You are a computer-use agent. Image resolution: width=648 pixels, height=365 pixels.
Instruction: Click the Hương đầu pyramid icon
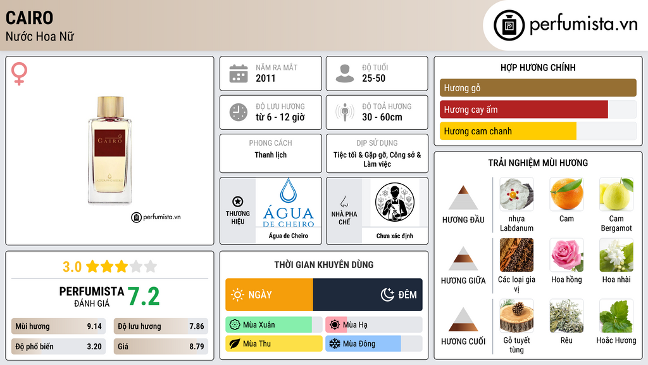pyautogui.click(x=463, y=198)
